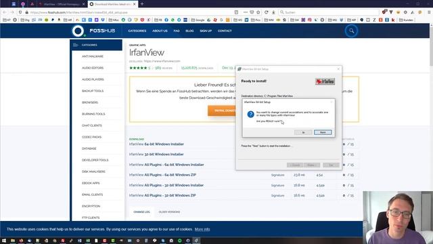Image resolution: width=433 pixels, height=244 pixels.
Task: Download IrfanView 32-bit Windows Installer
Action: click(x=156, y=155)
